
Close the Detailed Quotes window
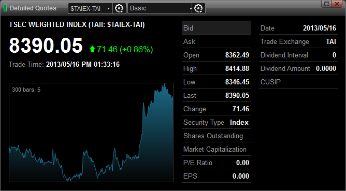(x=337, y=4)
